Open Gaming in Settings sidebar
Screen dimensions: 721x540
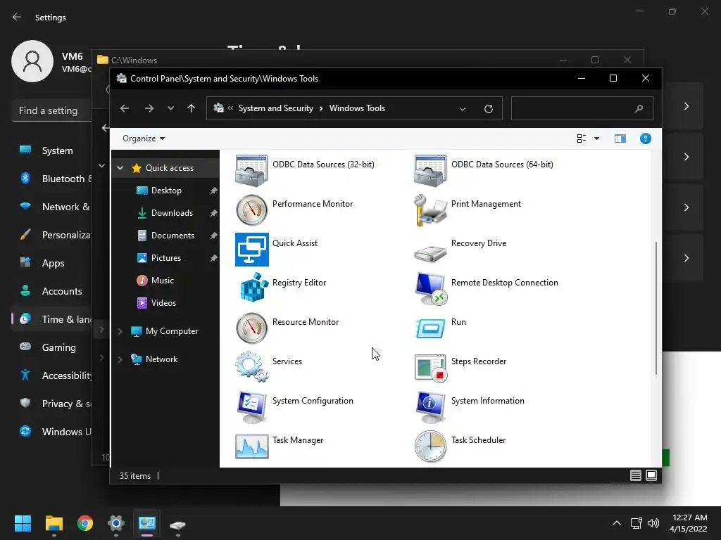tap(51, 347)
